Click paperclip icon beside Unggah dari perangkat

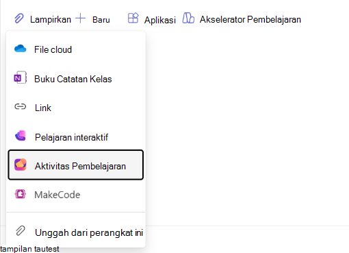click(x=21, y=230)
